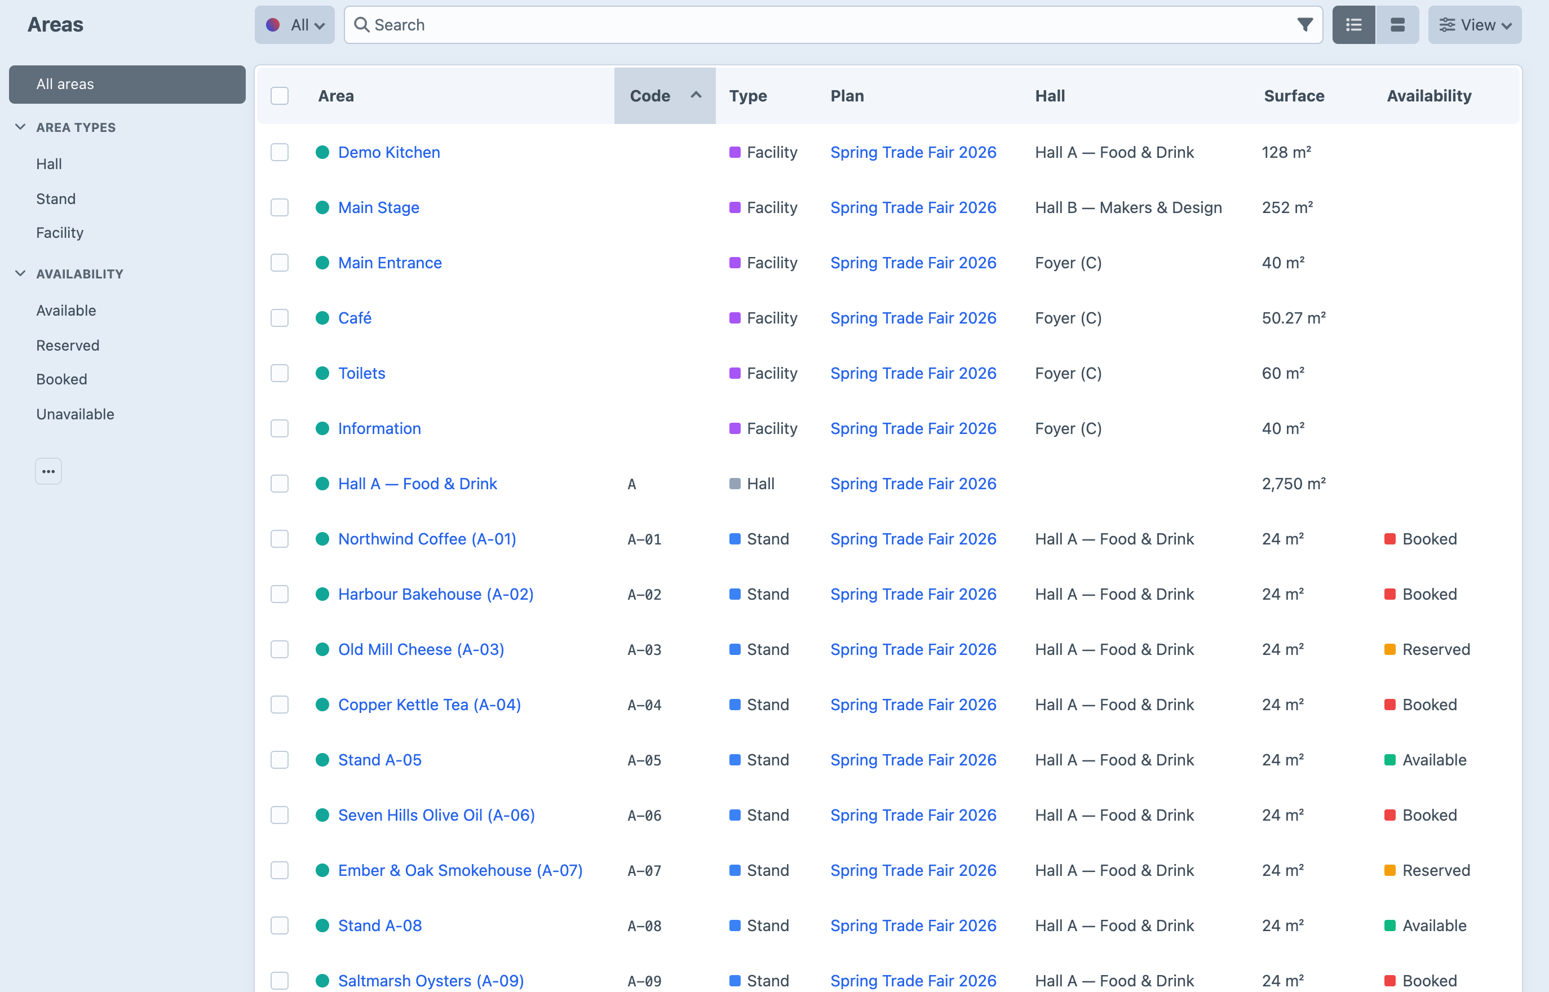Open the Demo Kitchen area link
The width and height of the screenshot is (1549, 992).
389,153
